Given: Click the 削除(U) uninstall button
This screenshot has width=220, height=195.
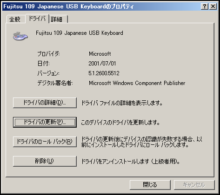Looking at the screenshot, I should click(45, 161).
